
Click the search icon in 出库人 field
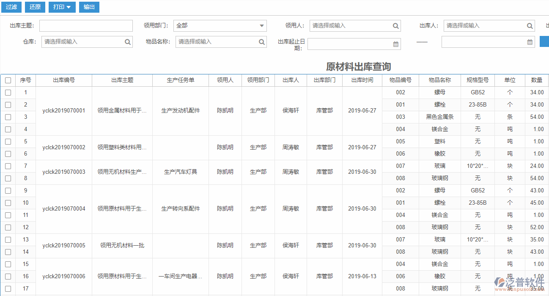pos(529,25)
